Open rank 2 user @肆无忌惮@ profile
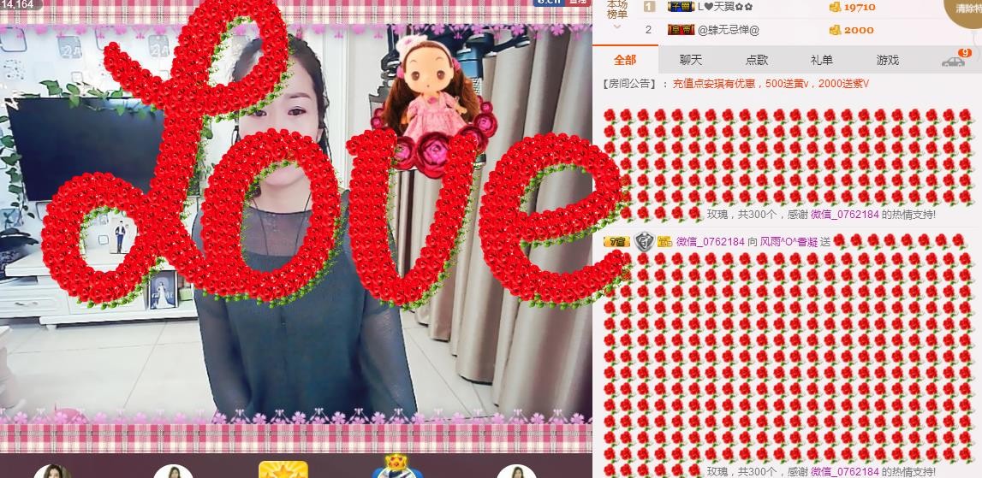Viewport: 982px width, 478px height. tap(729, 29)
